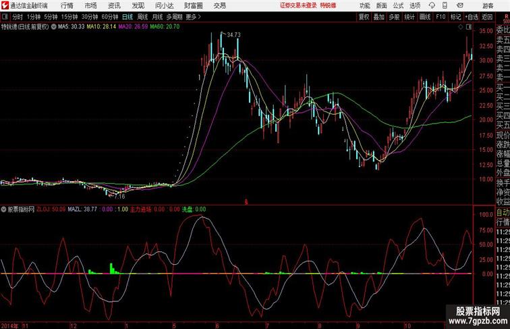Switch to 30分钟 period tab
The width and height of the screenshot is (510, 329).
point(90,17)
